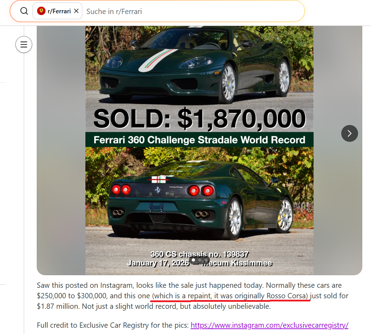Click the underlined 'originally Rosso Corsa' phrase
The height and width of the screenshot is (334, 371).
coord(271,296)
